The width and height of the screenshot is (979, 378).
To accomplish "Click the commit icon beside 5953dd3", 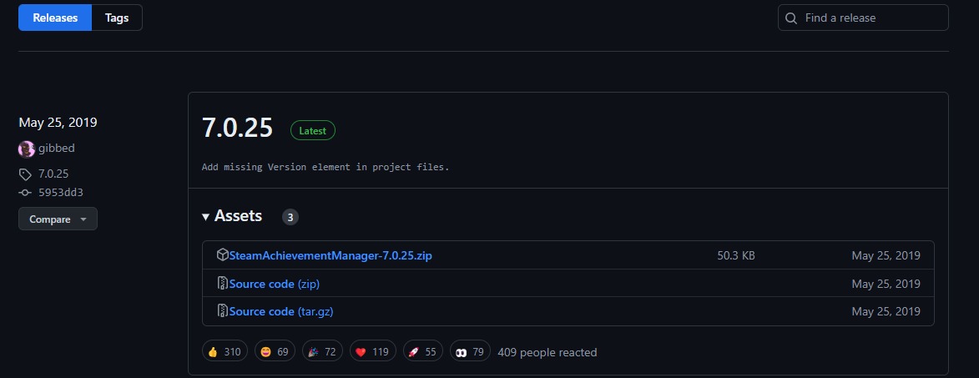I will (x=26, y=193).
